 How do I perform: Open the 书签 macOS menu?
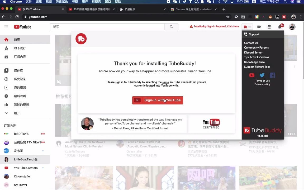click(75, 2)
